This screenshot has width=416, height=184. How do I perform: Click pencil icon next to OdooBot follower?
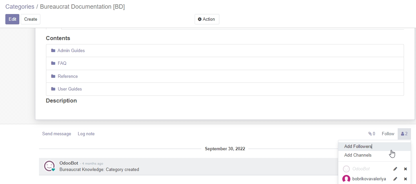(395, 169)
